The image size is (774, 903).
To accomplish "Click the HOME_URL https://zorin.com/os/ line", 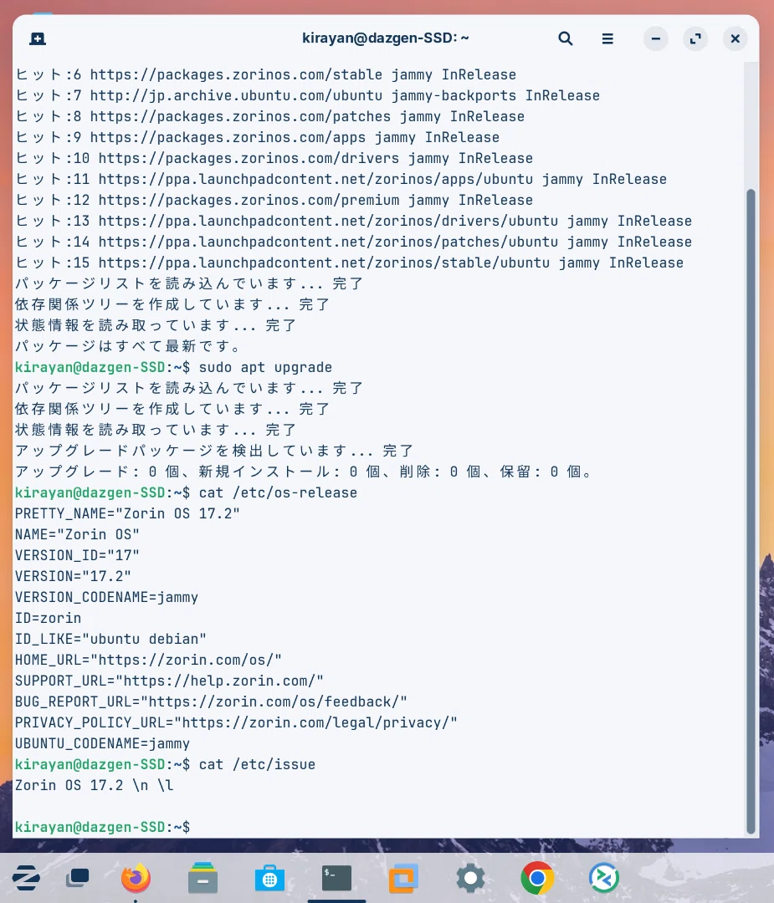I will (x=148, y=660).
